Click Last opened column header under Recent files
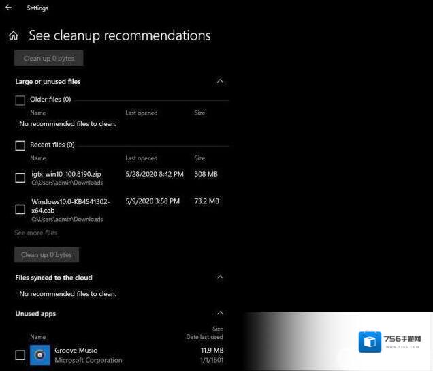This screenshot has height=371, width=433. (x=141, y=158)
